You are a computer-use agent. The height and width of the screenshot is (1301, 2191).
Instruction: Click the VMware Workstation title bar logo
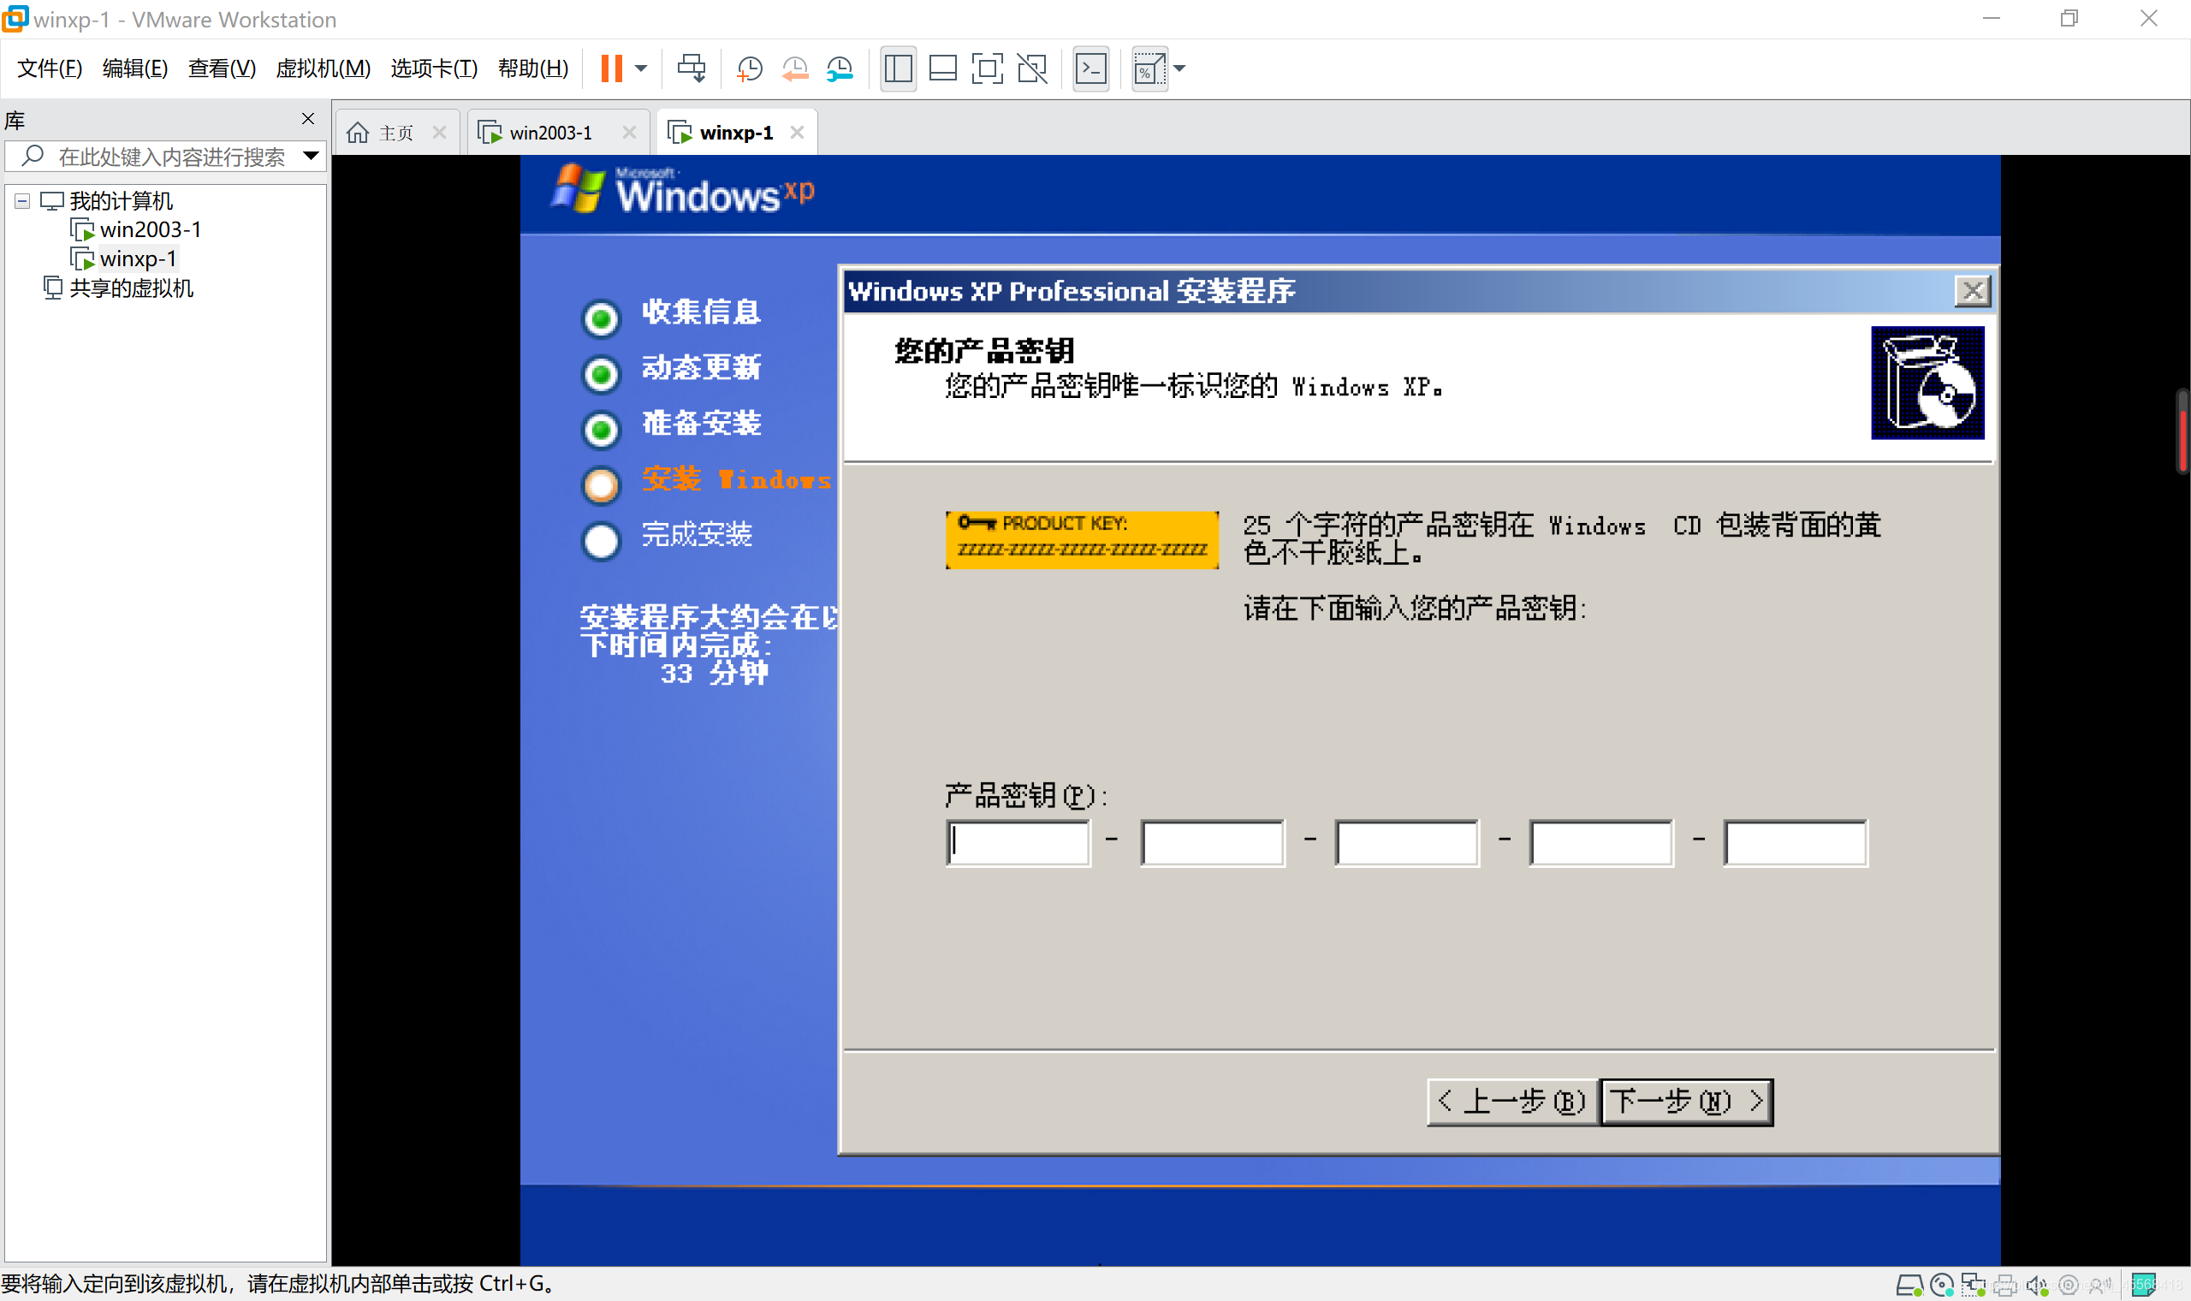(15, 19)
